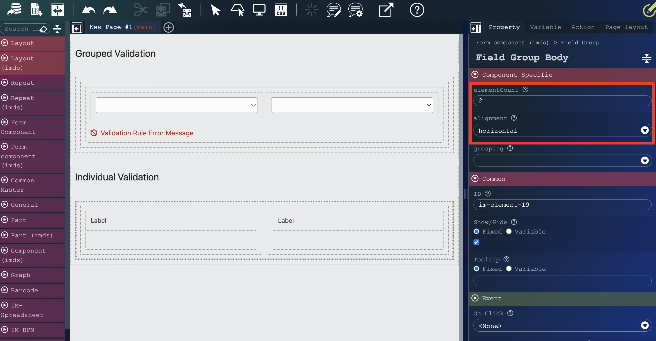Switch to the Page layout tab

[x=626, y=27]
